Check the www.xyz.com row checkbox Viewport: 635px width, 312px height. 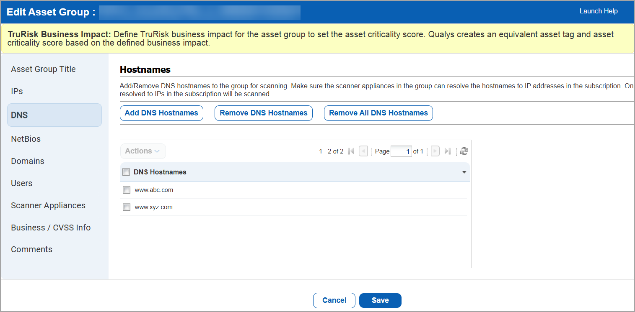coord(127,207)
